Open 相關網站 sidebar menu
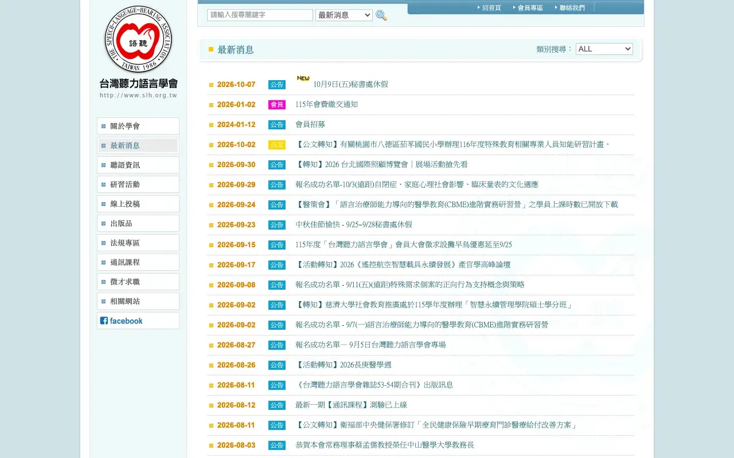The height and width of the screenshot is (458, 734). click(x=138, y=301)
